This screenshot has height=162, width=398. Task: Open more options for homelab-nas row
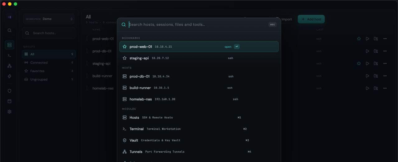[385, 88]
